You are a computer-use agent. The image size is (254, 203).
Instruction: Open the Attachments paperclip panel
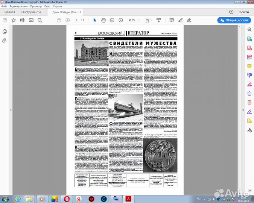tap(5, 40)
